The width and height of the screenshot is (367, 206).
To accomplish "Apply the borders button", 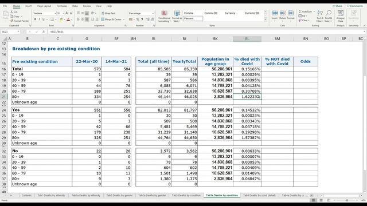I will pos(52,19).
